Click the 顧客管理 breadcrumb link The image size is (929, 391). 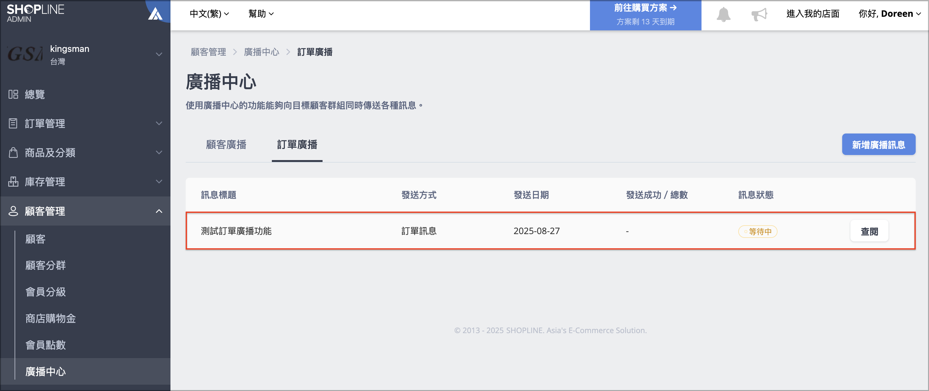208,52
